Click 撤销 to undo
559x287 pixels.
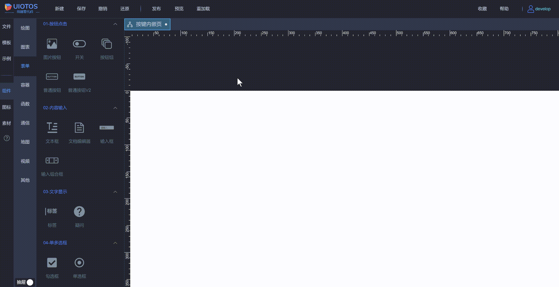coord(103,9)
